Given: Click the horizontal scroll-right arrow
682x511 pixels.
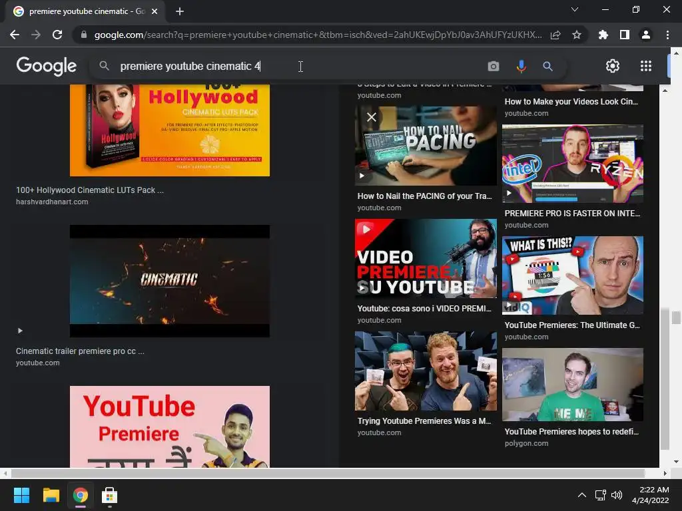Looking at the screenshot, I should pyautogui.click(x=665, y=473).
